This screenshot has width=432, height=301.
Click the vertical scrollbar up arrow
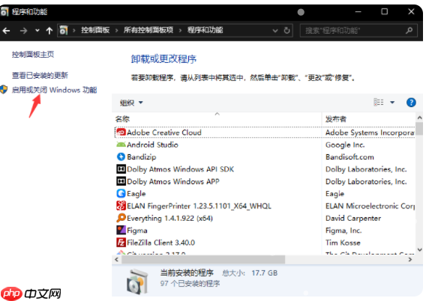[x=419, y=118]
